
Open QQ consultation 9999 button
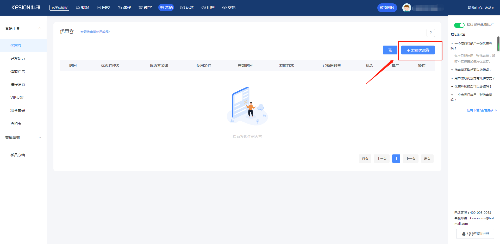point(475,234)
